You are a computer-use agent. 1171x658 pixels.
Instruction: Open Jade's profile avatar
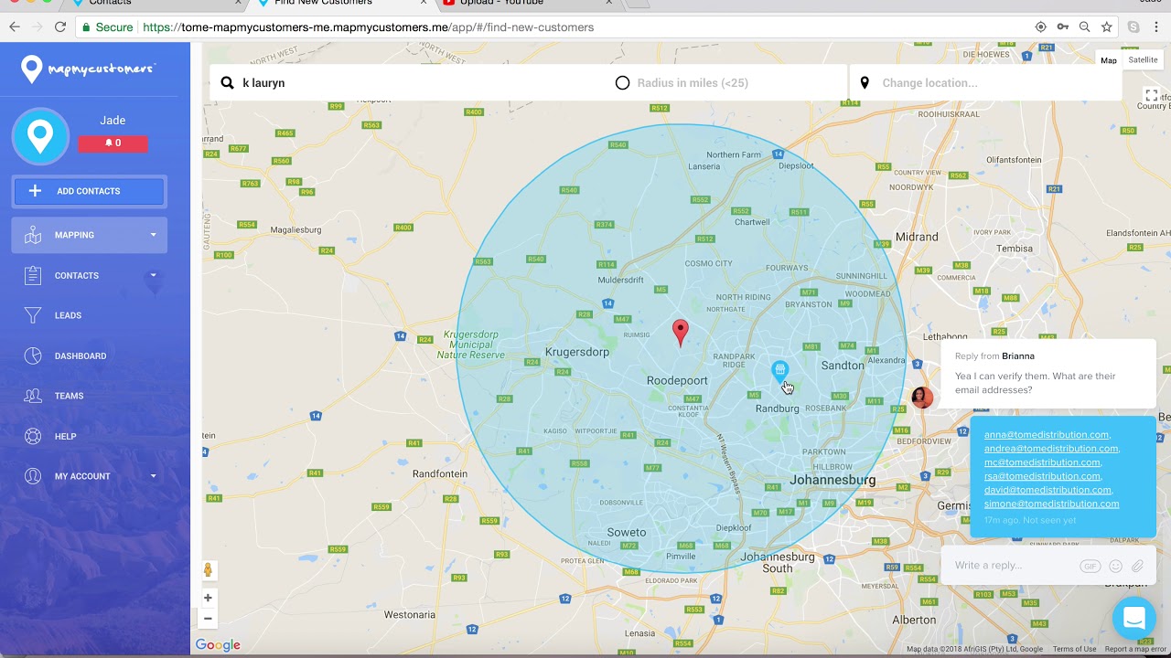click(40, 136)
